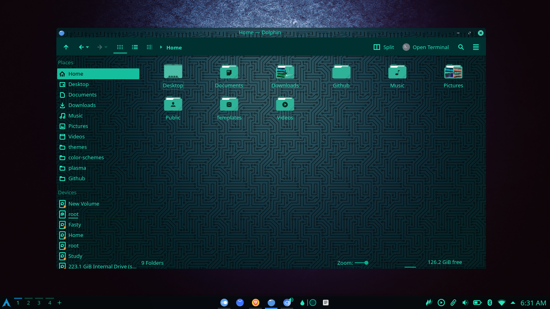Switch to Icons view mode
Viewport: 550px width, 309px height.
120,47
